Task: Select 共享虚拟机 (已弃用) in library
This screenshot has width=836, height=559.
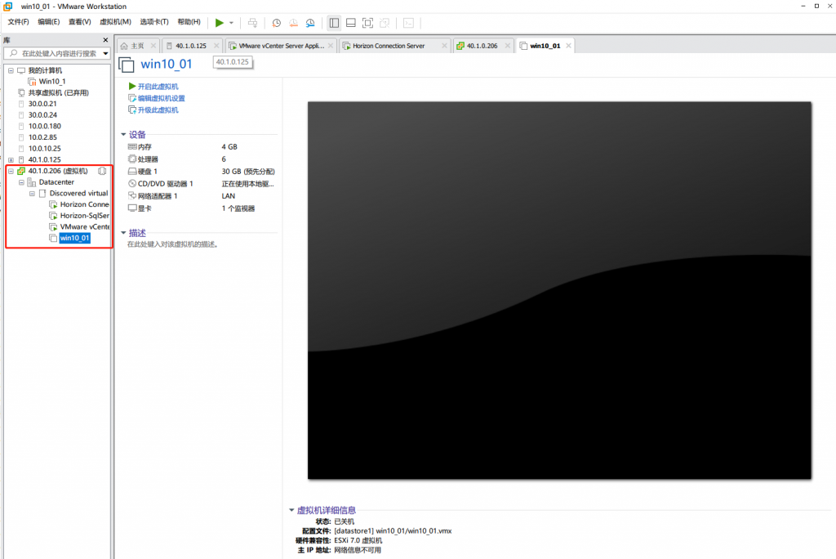Action: click(58, 93)
